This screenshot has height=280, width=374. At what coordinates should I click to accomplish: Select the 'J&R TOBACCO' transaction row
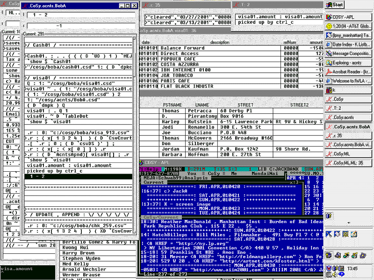click(x=231, y=76)
